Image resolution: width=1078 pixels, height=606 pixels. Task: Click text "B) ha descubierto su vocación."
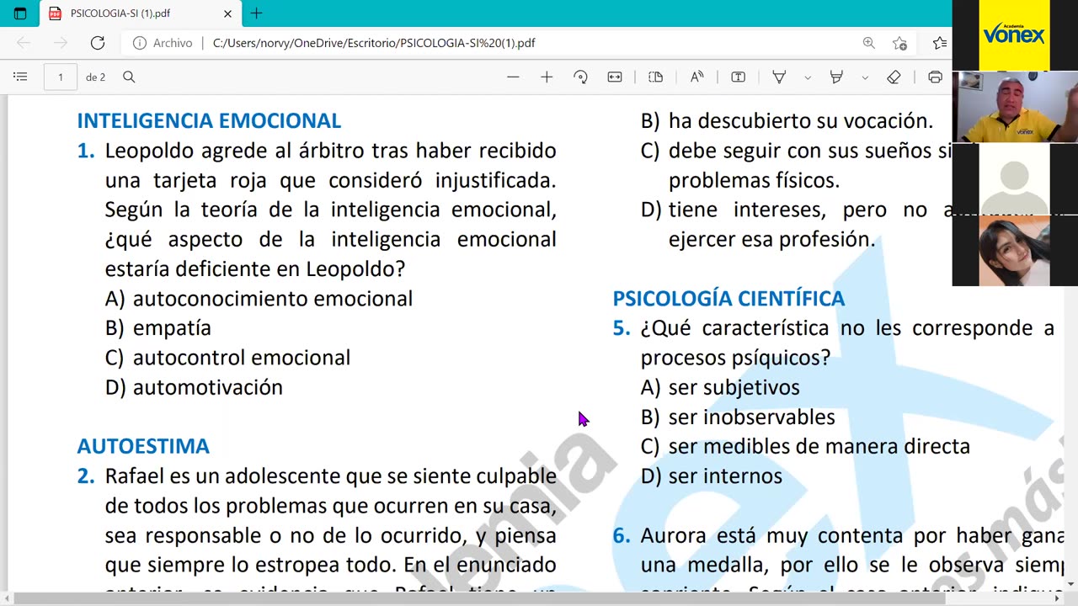787,121
